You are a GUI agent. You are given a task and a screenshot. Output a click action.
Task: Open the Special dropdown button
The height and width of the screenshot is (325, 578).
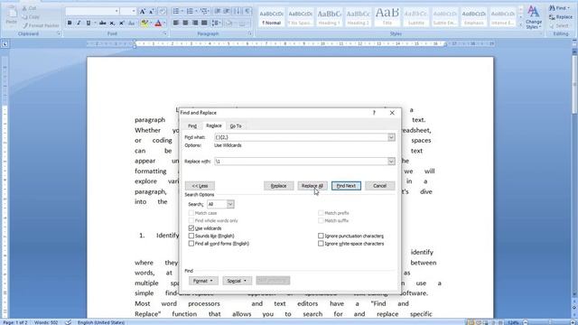click(x=237, y=281)
